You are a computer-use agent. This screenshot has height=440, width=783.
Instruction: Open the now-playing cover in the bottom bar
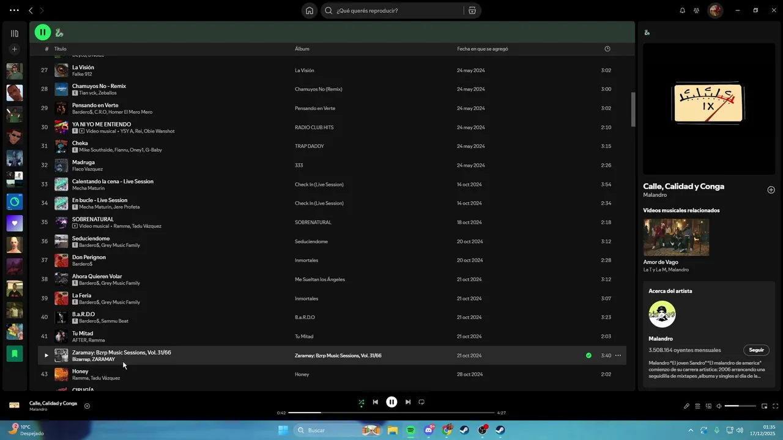click(15, 406)
